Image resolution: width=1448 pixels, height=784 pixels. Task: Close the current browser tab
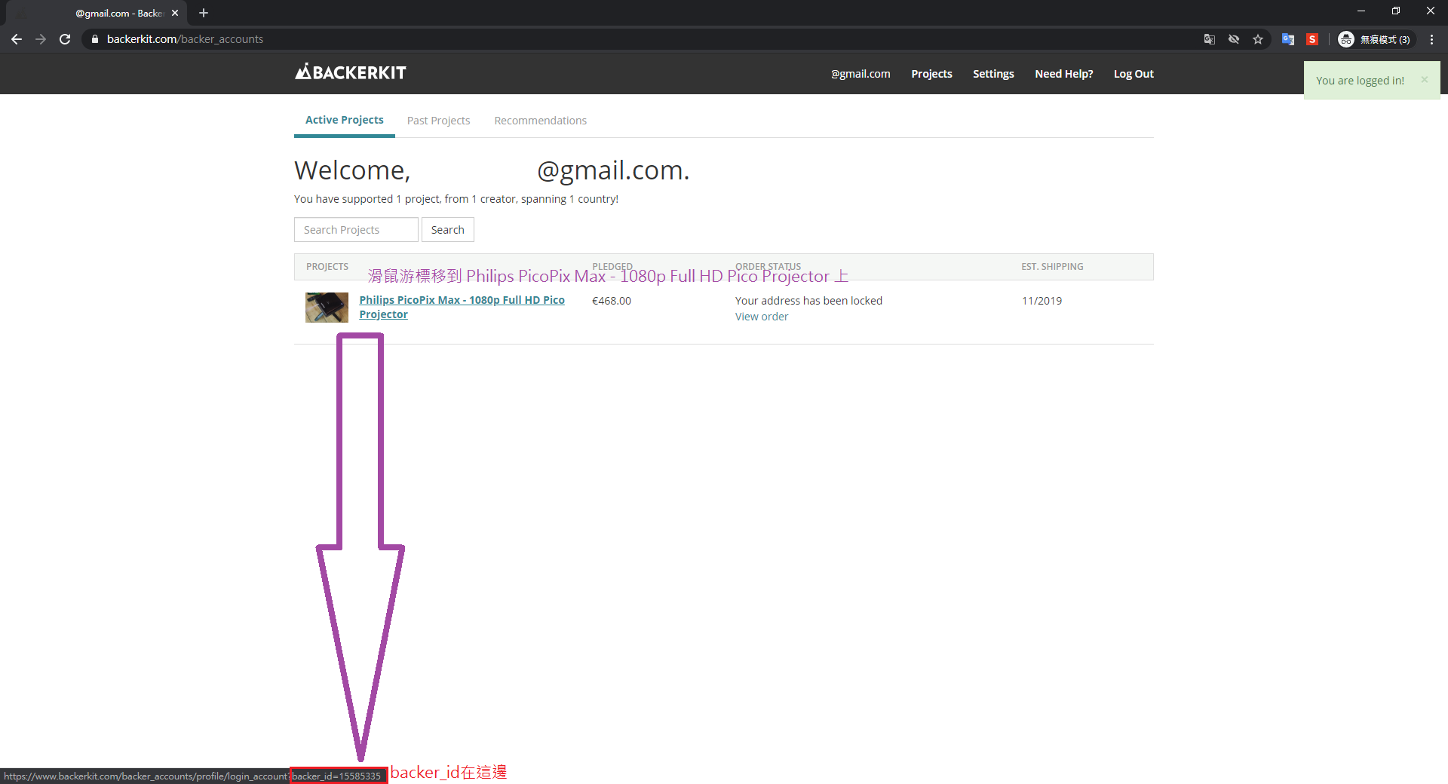click(x=175, y=13)
